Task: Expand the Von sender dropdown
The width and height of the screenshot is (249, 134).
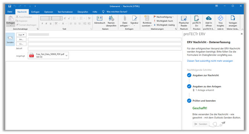Action: click(x=21, y=35)
